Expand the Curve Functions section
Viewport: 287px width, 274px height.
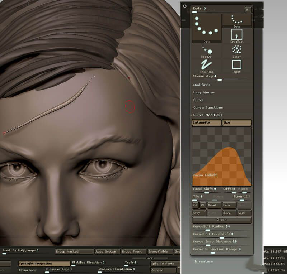[208, 107]
